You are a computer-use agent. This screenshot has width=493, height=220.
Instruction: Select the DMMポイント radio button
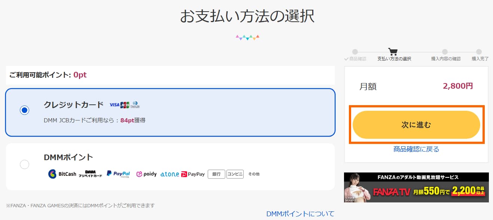24,165
